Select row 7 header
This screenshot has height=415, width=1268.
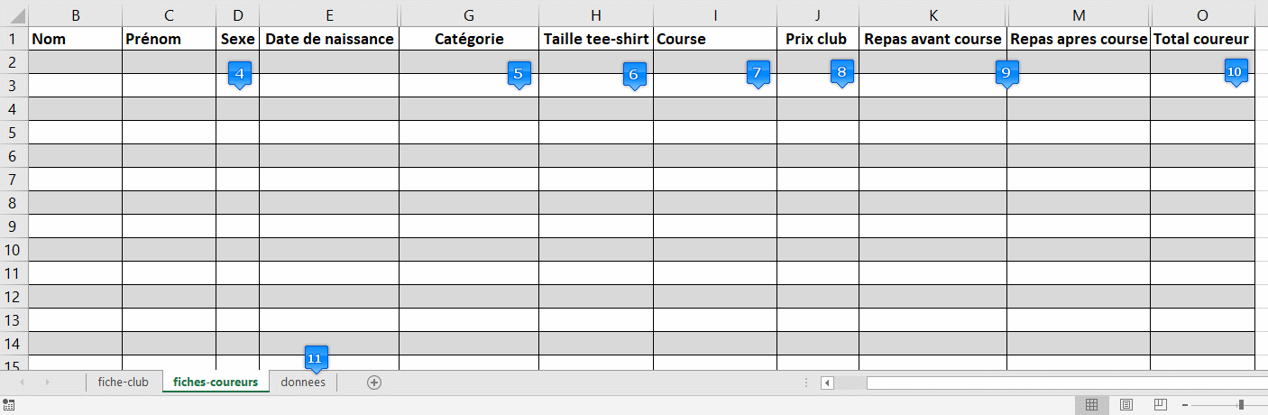(14, 180)
